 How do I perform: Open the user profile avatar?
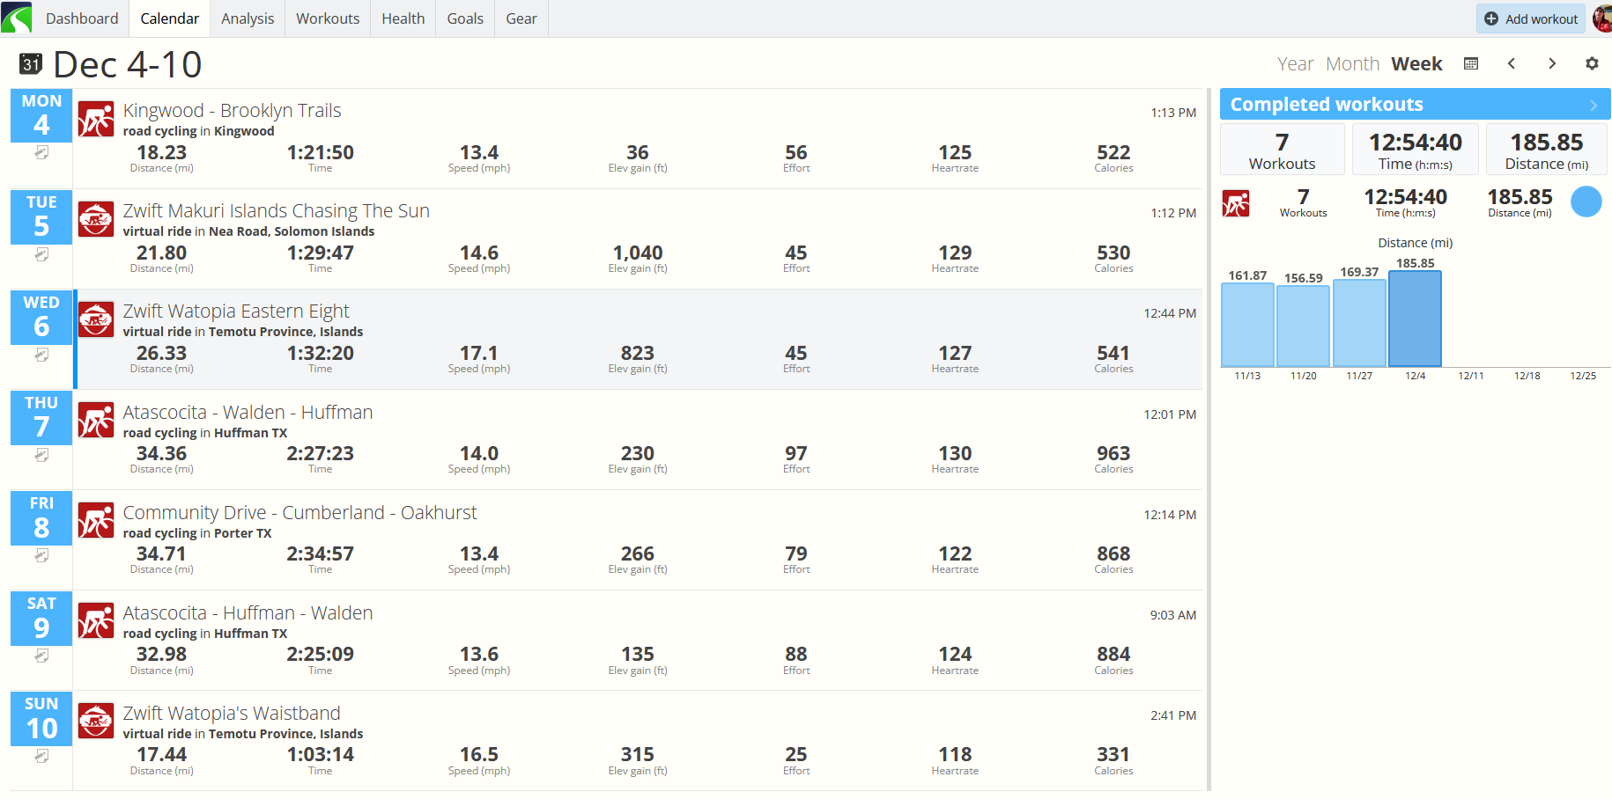[x=1602, y=18]
